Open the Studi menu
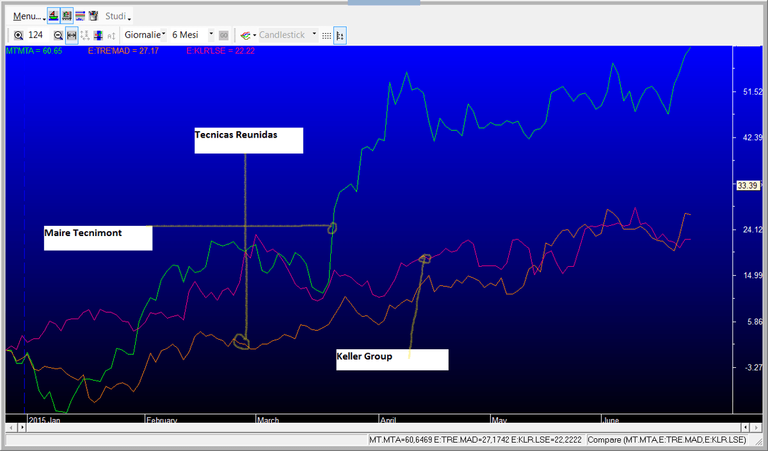The height and width of the screenshot is (451, 768). tap(118, 15)
